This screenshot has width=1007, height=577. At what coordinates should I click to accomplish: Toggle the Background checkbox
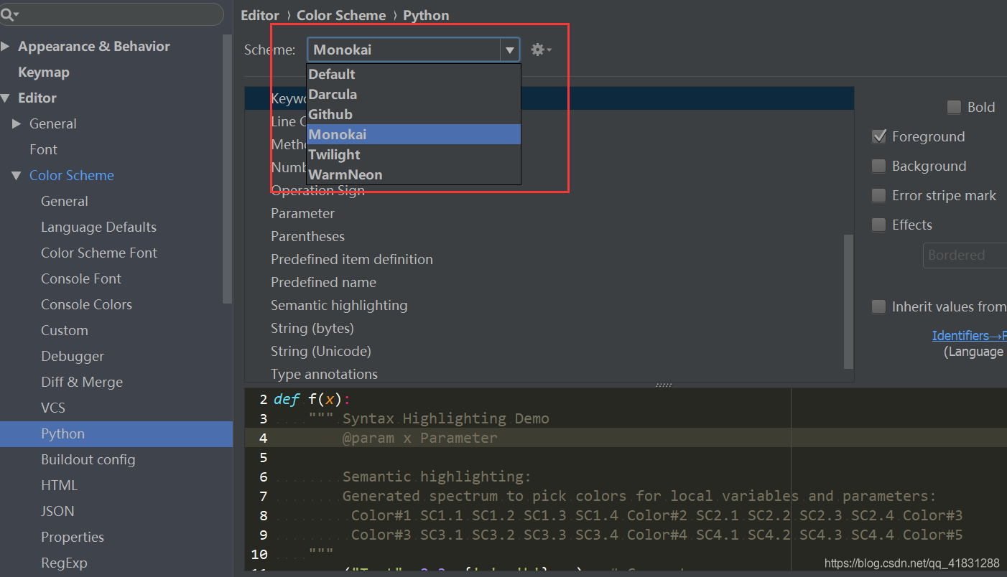[878, 166]
